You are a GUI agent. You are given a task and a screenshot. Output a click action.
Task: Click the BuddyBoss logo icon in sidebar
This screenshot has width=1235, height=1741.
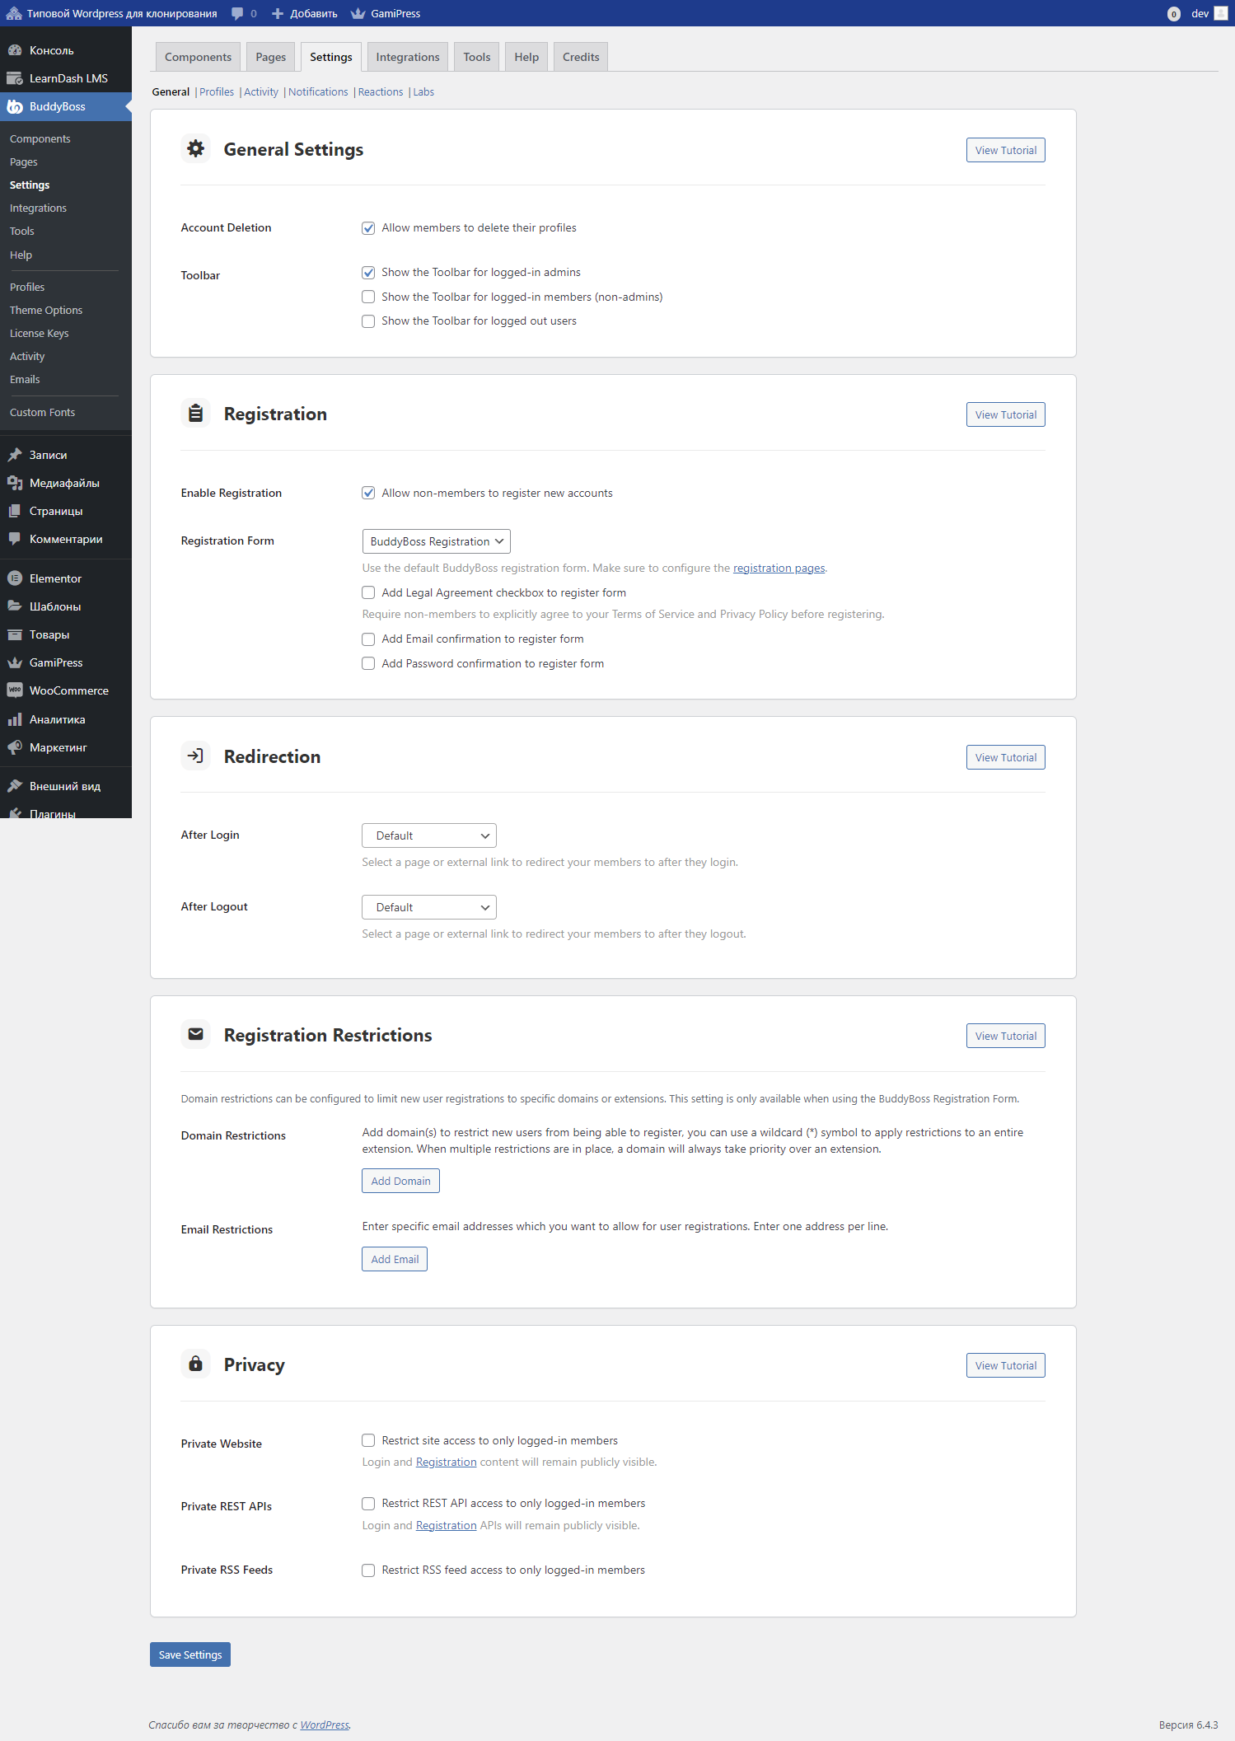pos(15,106)
